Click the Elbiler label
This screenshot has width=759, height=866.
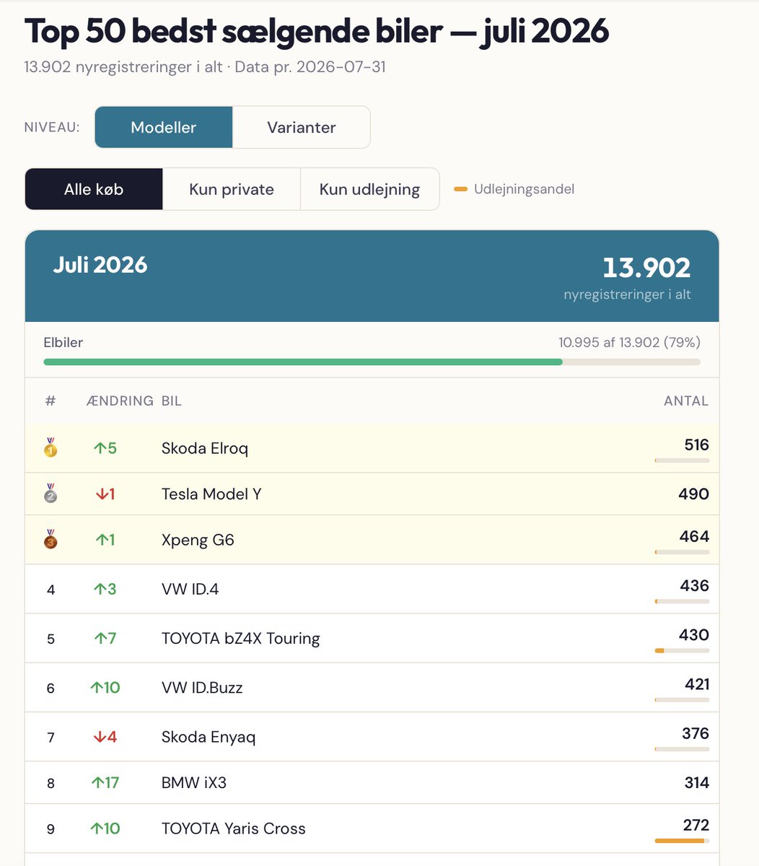63,342
